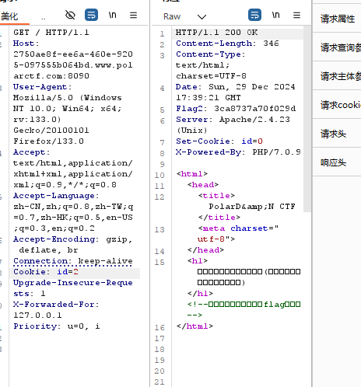Open the Raw view dropdown in response

[184, 16]
